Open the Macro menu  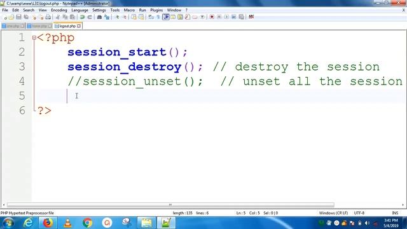click(129, 10)
